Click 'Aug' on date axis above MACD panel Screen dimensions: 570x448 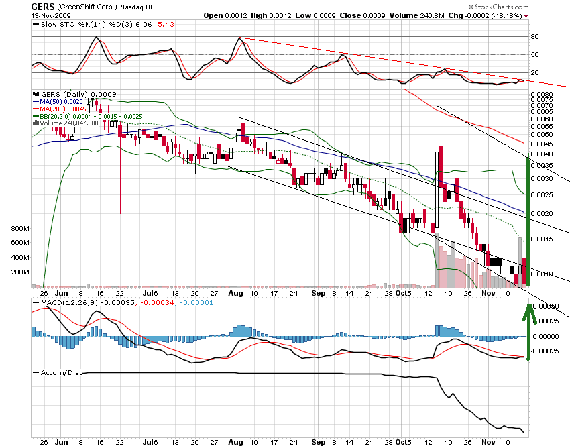[x=235, y=294]
